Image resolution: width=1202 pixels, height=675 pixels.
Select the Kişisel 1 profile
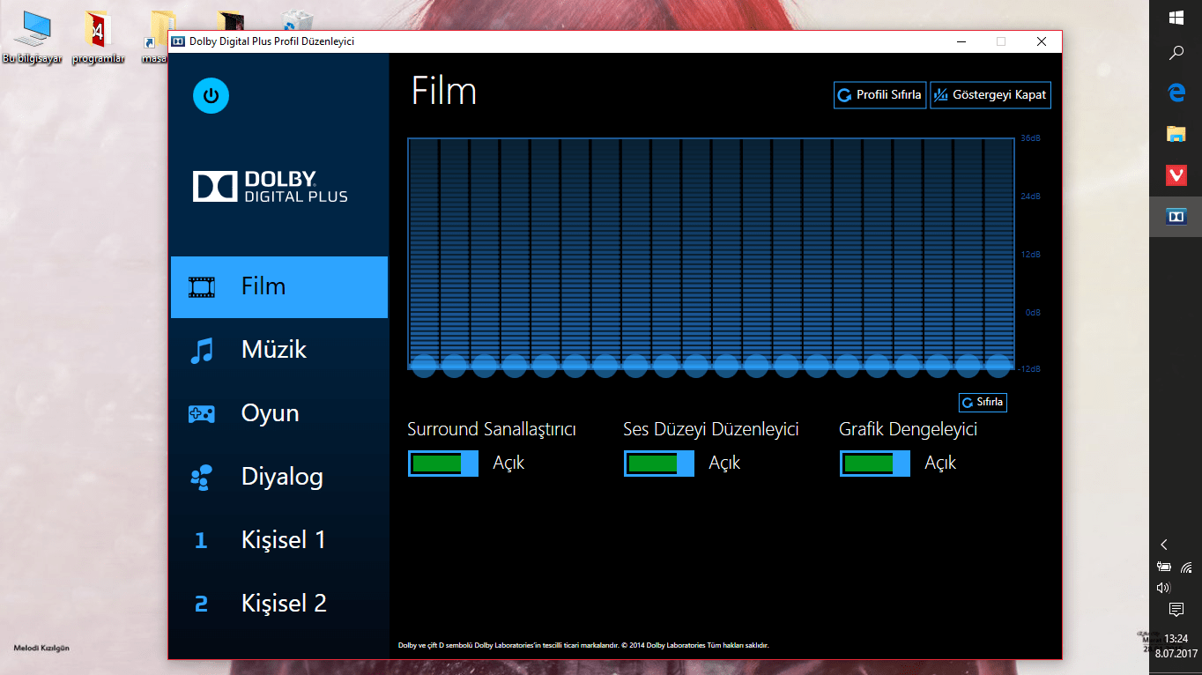(282, 539)
